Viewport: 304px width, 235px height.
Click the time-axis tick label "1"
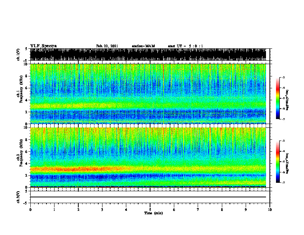click(x=54, y=210)
